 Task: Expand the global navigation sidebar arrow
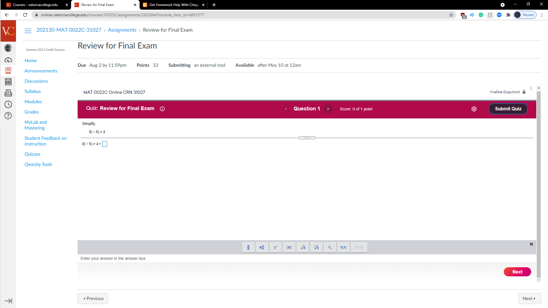(8, 301)
